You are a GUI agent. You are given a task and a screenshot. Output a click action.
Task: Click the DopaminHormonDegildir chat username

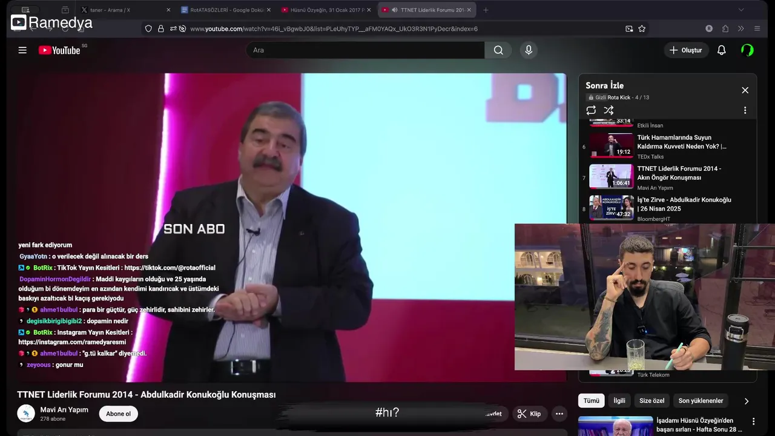(54, 279)
